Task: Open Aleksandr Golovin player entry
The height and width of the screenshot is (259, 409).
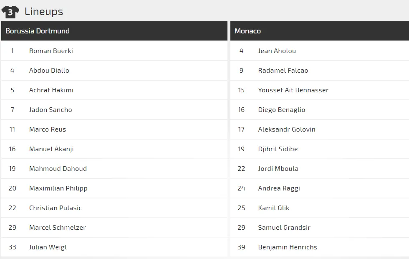Action: coord(287,129)
